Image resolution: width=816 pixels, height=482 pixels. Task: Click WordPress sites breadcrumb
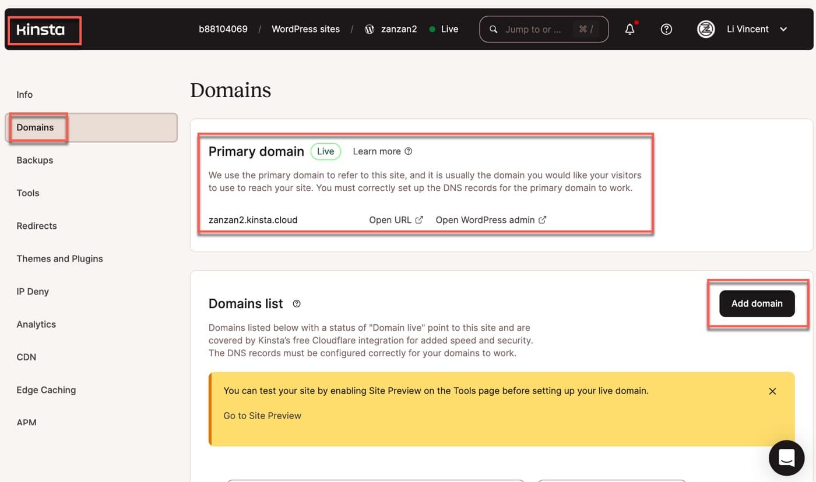305,29
